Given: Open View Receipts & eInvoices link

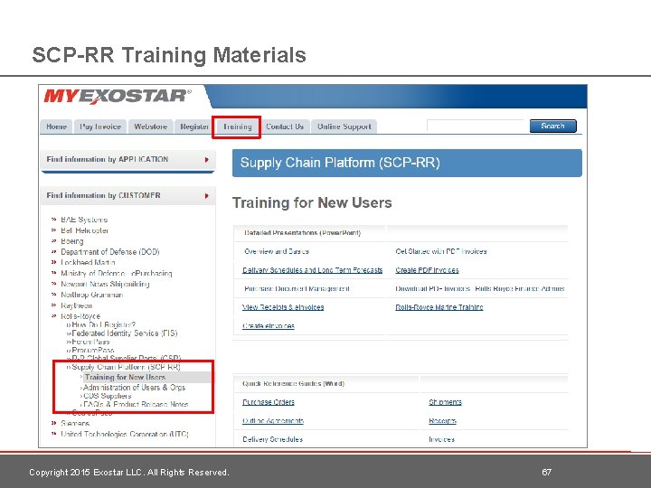Looking at the screenshot, I should pyautogui.click(x=283, y=307).
